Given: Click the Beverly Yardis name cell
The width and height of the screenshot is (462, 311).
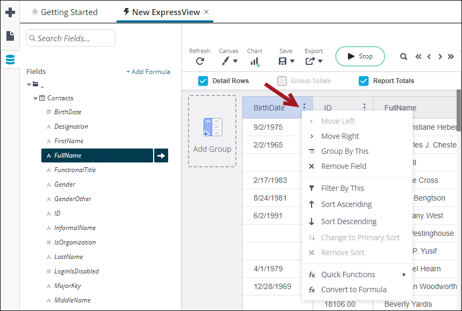Looking at the screenshot, I should tap(408, 304).
